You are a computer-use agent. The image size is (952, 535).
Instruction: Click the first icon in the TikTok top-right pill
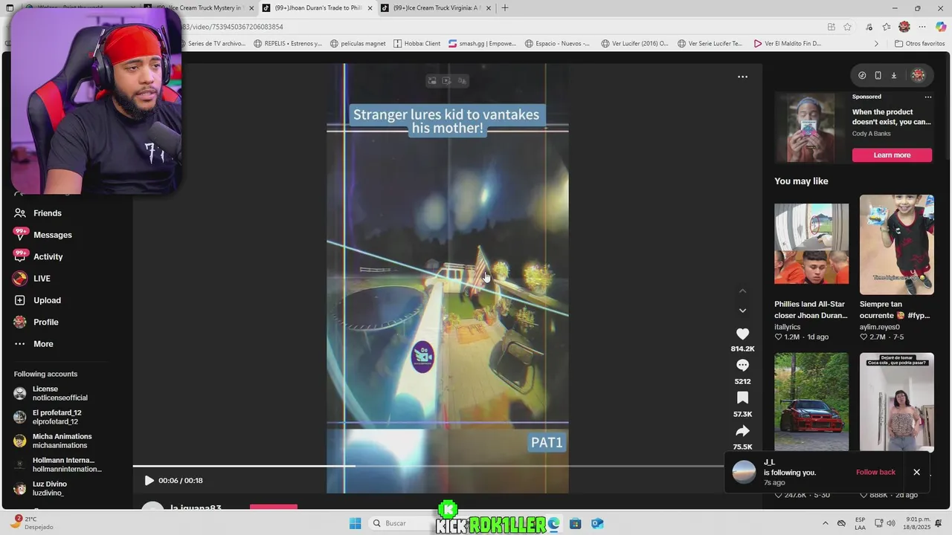862,75
